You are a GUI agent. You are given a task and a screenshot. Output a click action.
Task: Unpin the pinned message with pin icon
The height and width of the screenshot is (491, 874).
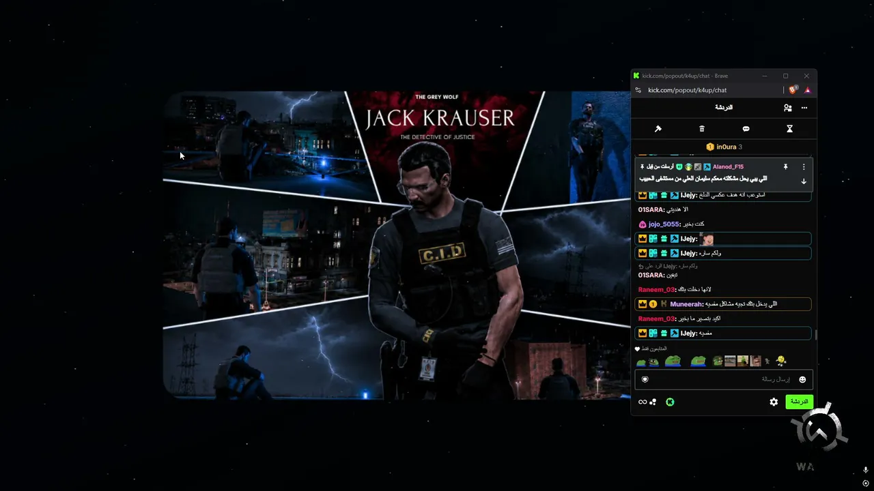[786, 166]
